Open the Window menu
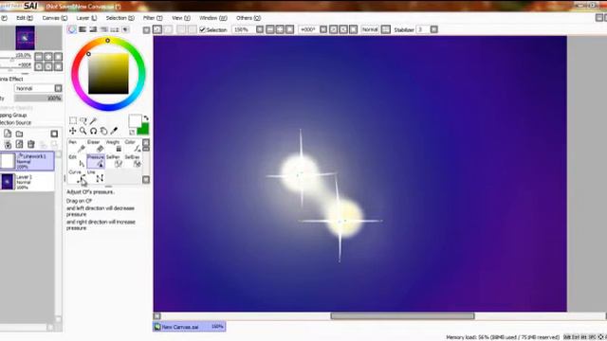Screen dimensions: 607x341 click(212, 18)
